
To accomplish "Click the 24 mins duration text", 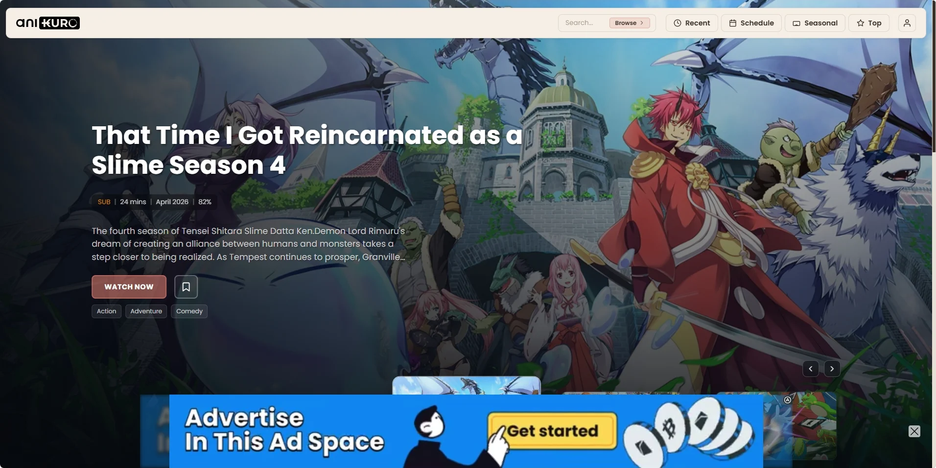I will click(133, 202).
